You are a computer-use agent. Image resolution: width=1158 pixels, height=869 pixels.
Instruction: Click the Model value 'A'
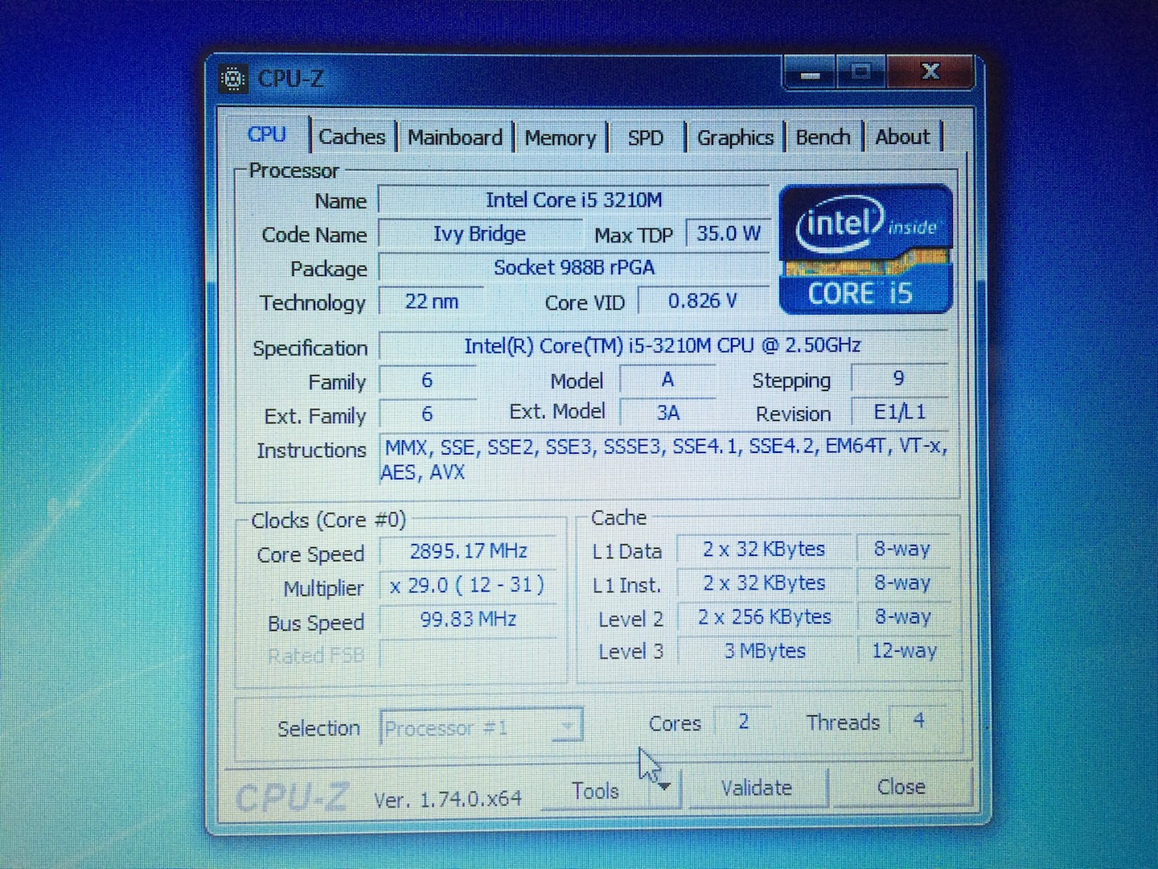coord(667,380)
